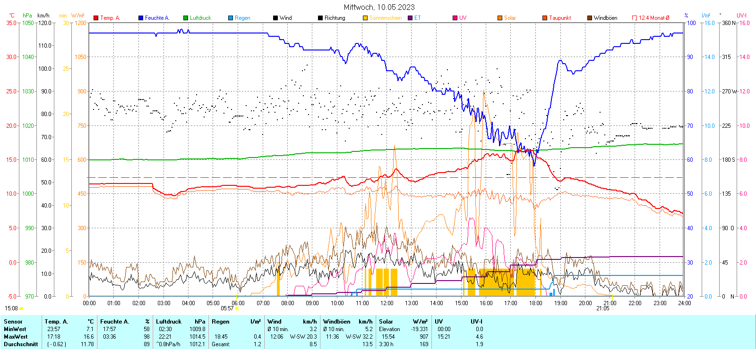Viewport: 756px width, 349px height.
Task: Click the blue Feuchte A. legend square
Action: [x=141, y=18]
